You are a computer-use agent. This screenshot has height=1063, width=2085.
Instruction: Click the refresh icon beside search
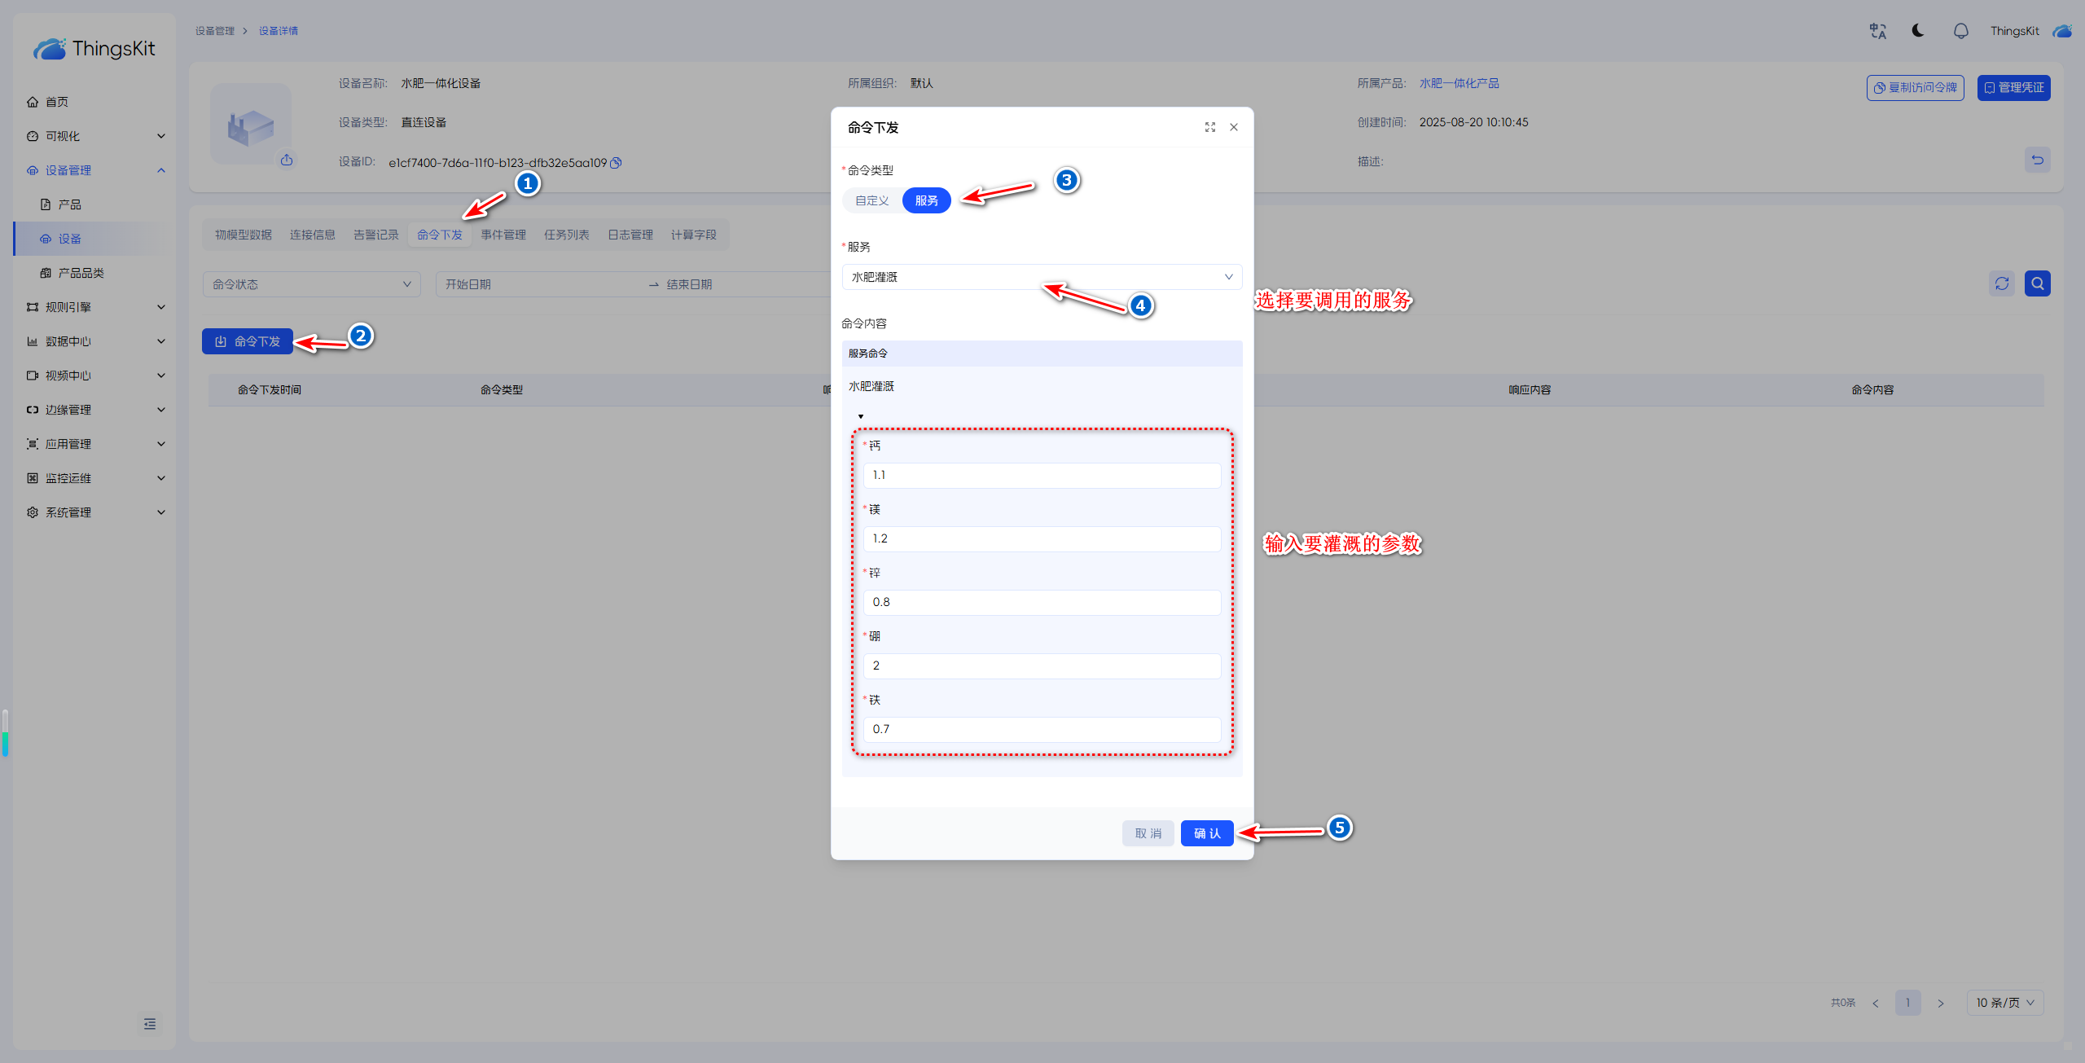coord(2001,283)
